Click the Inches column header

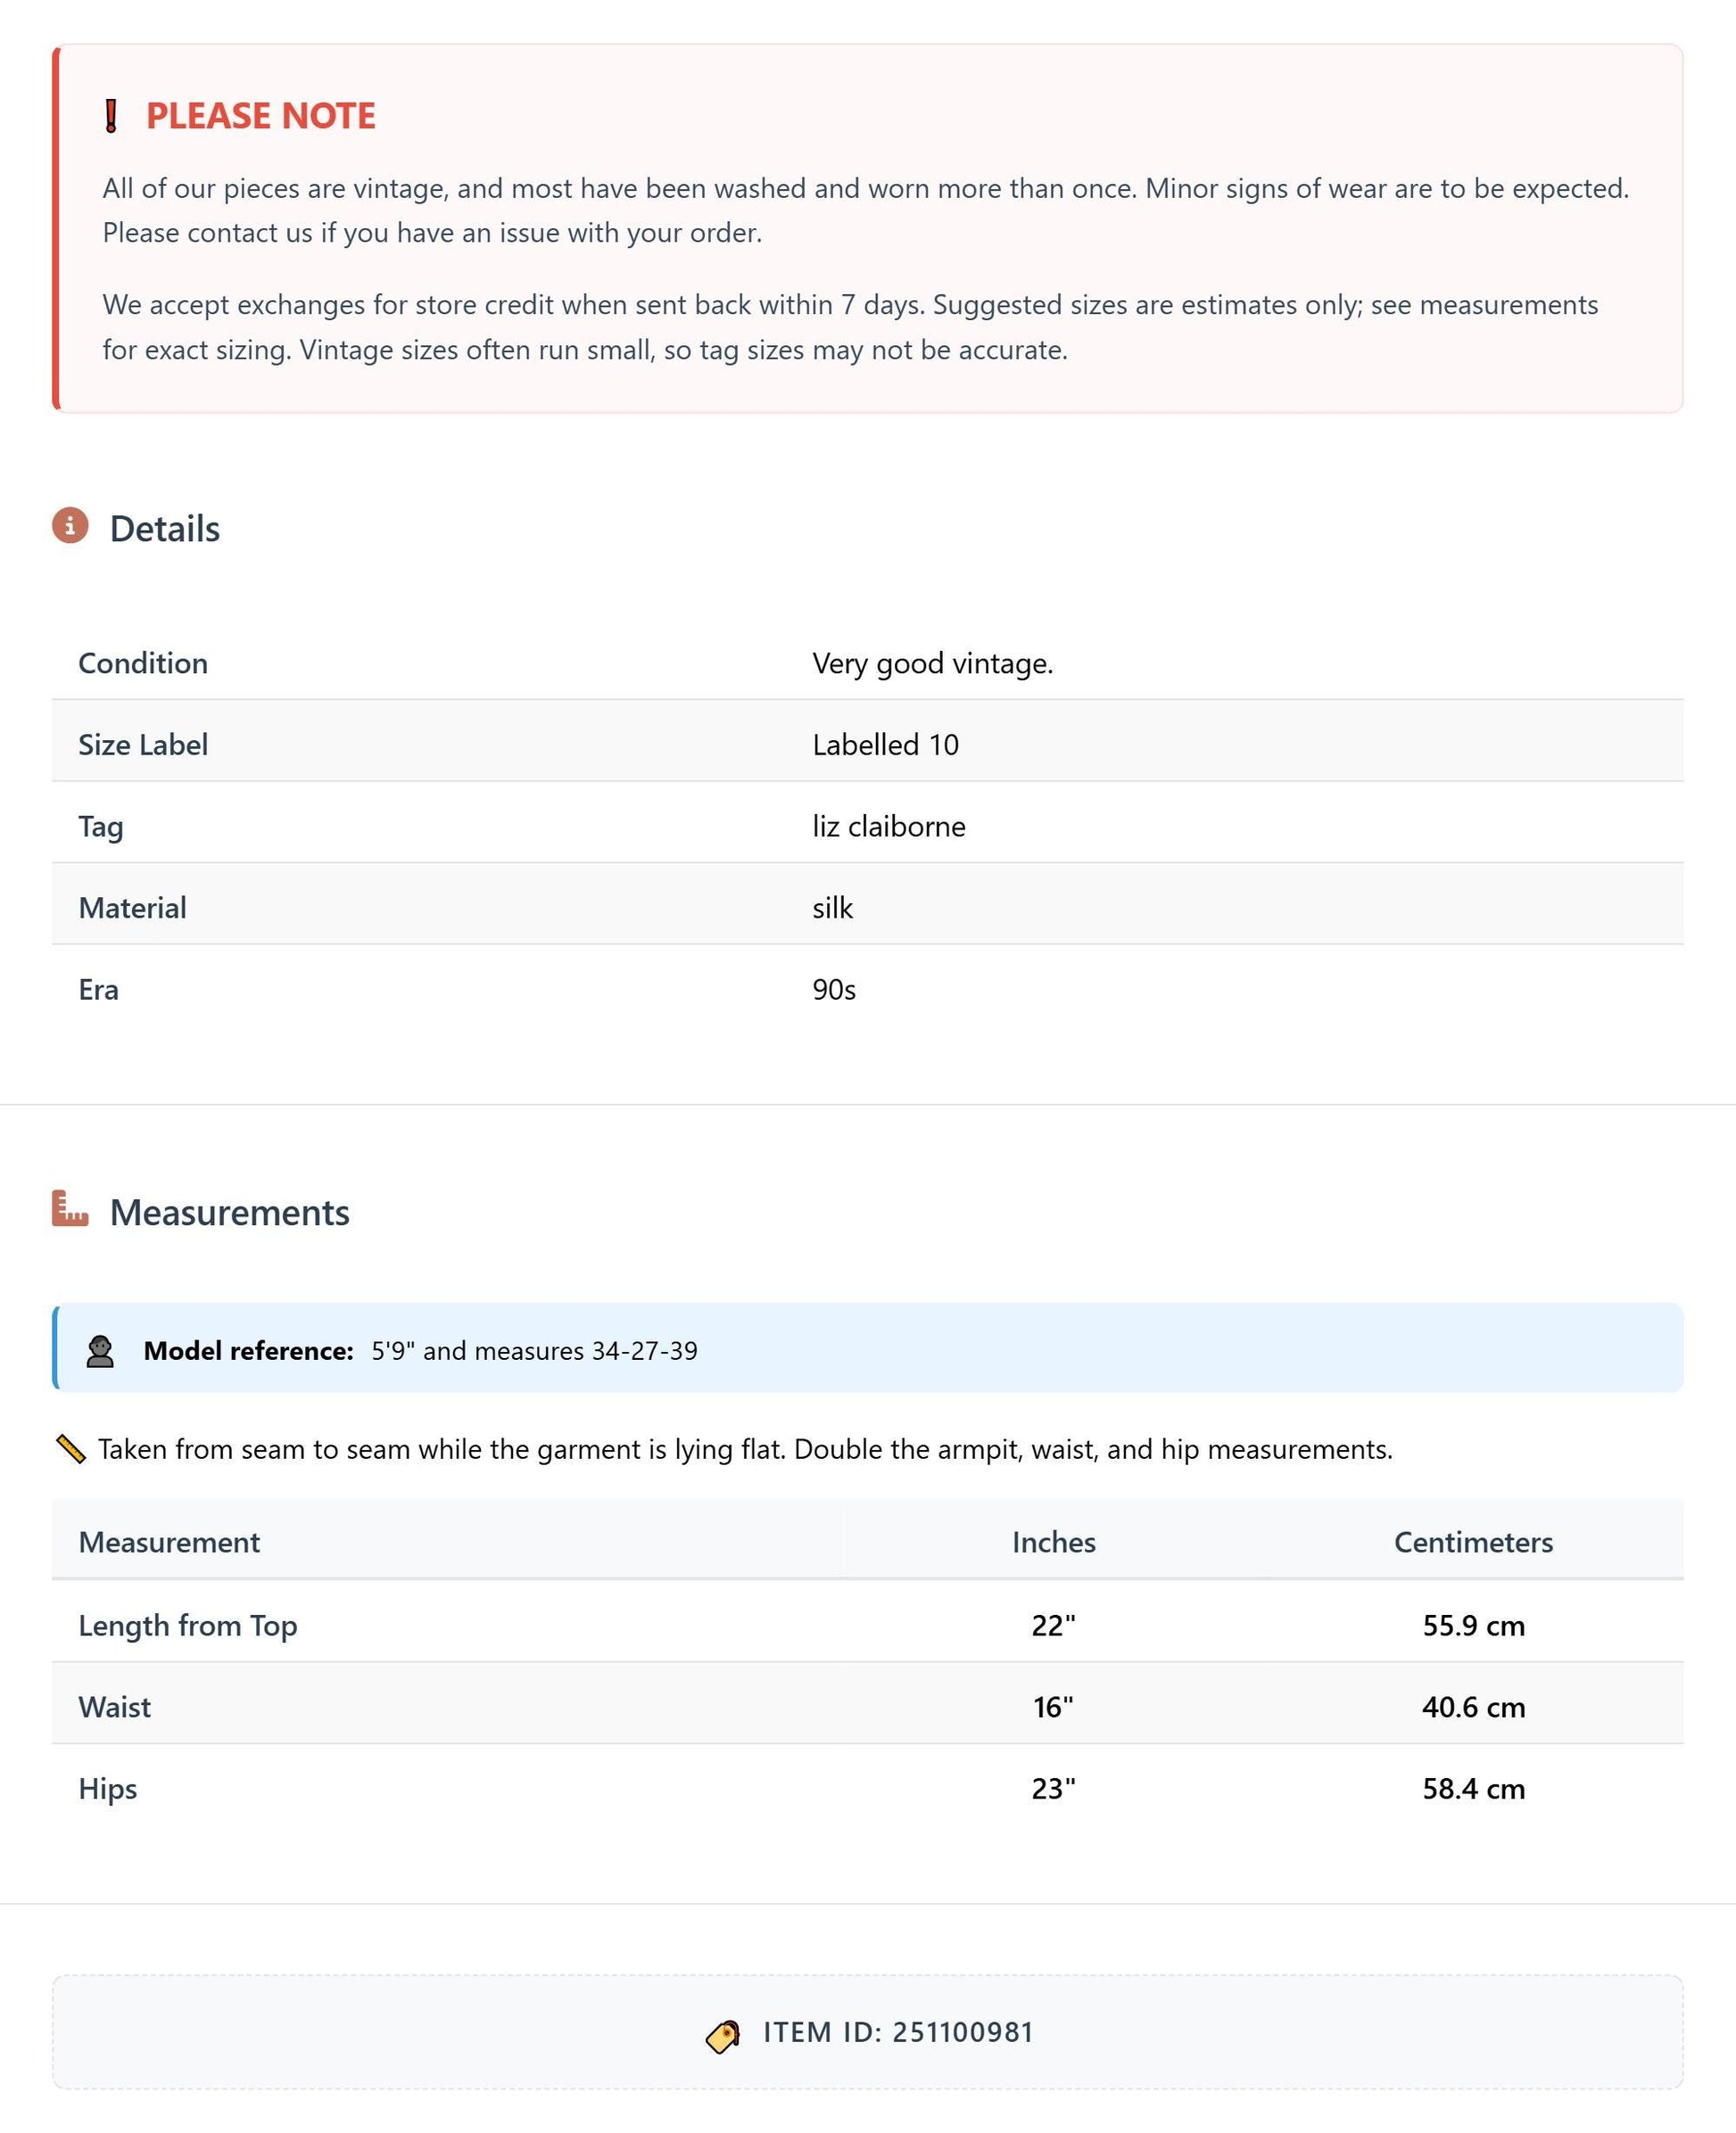(x=1054, y=1543)
